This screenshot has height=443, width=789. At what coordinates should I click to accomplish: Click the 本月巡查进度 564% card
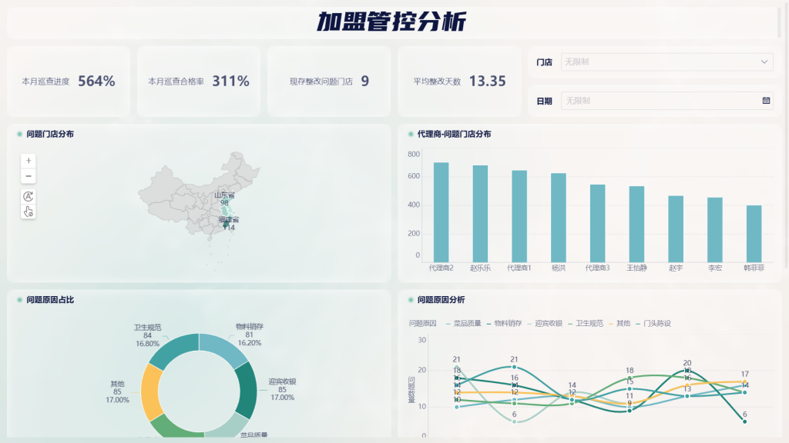69,82
